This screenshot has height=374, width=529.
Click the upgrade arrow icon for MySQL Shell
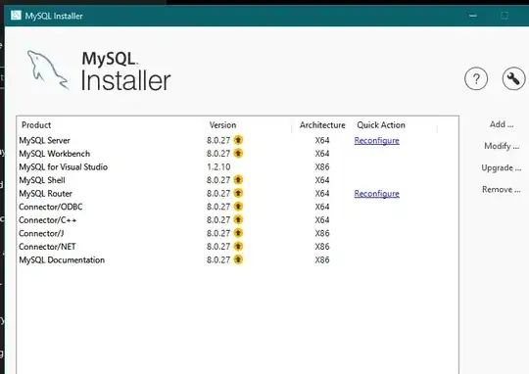238,180
